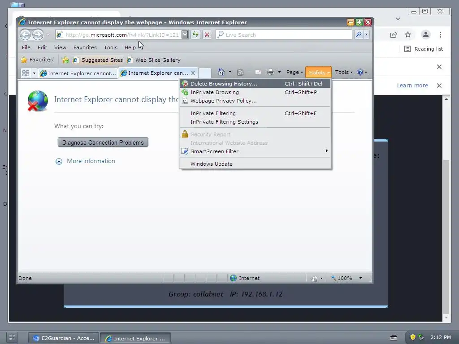
Task: Click the Chrome share page icon
Action: click(x=394, y=35)
